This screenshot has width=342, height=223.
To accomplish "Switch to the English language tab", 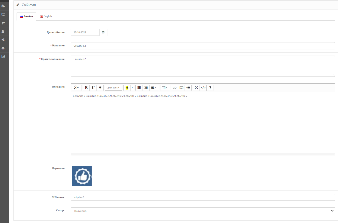I will pos(46,16).
